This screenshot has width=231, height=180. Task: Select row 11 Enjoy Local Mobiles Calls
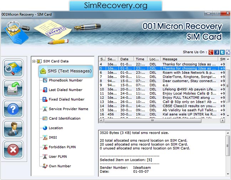tap(162, 93)
